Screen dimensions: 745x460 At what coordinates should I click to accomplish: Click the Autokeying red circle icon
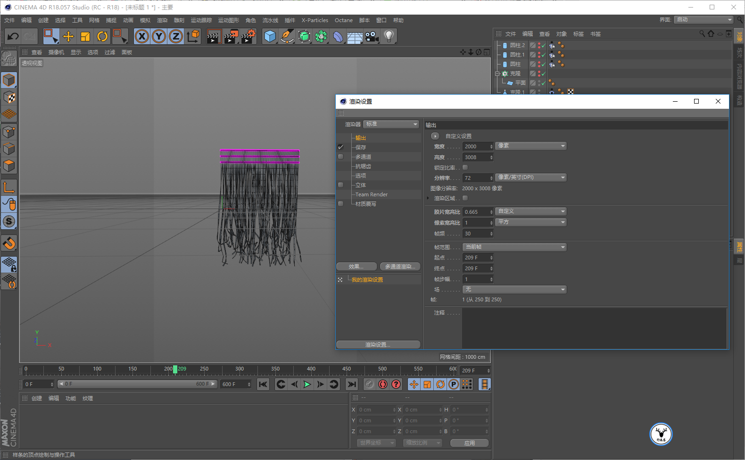(x=383, y=384)
